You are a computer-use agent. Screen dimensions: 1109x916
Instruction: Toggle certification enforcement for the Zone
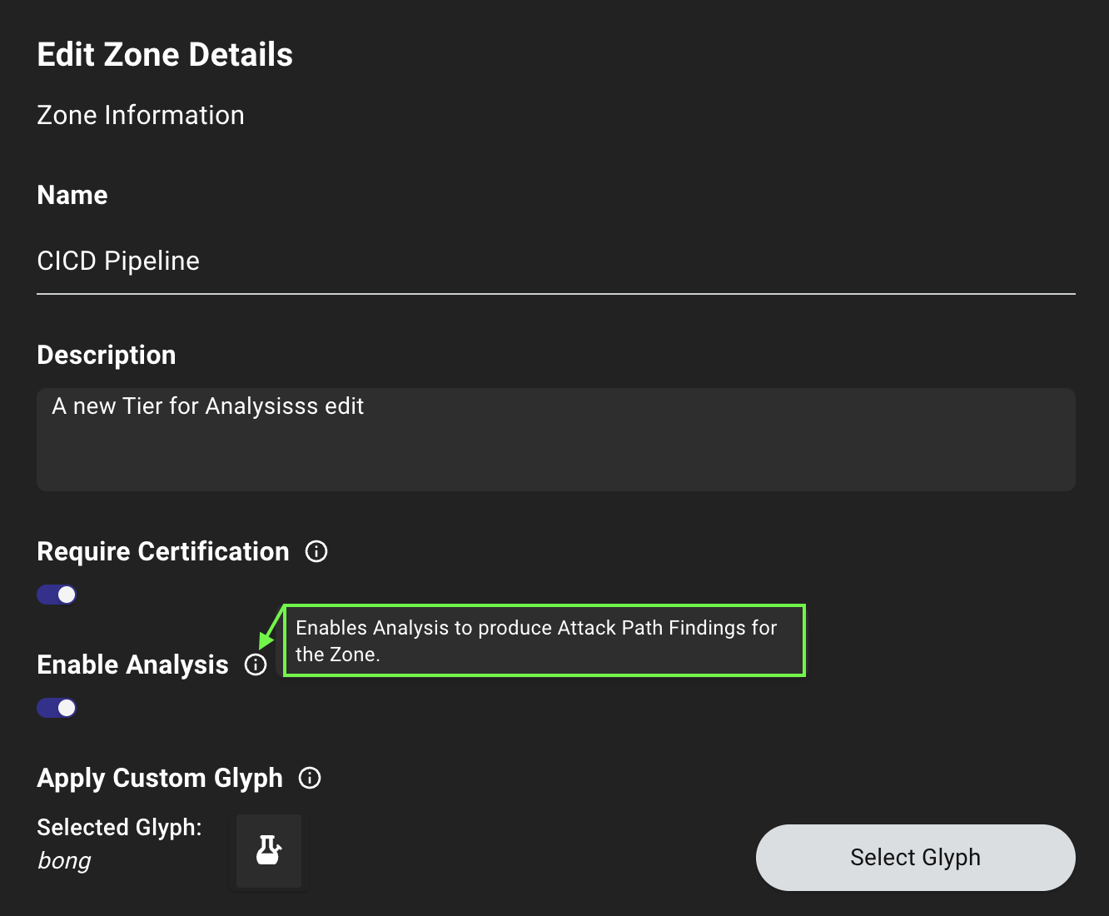pyautogui.click(x=56, y=594)
